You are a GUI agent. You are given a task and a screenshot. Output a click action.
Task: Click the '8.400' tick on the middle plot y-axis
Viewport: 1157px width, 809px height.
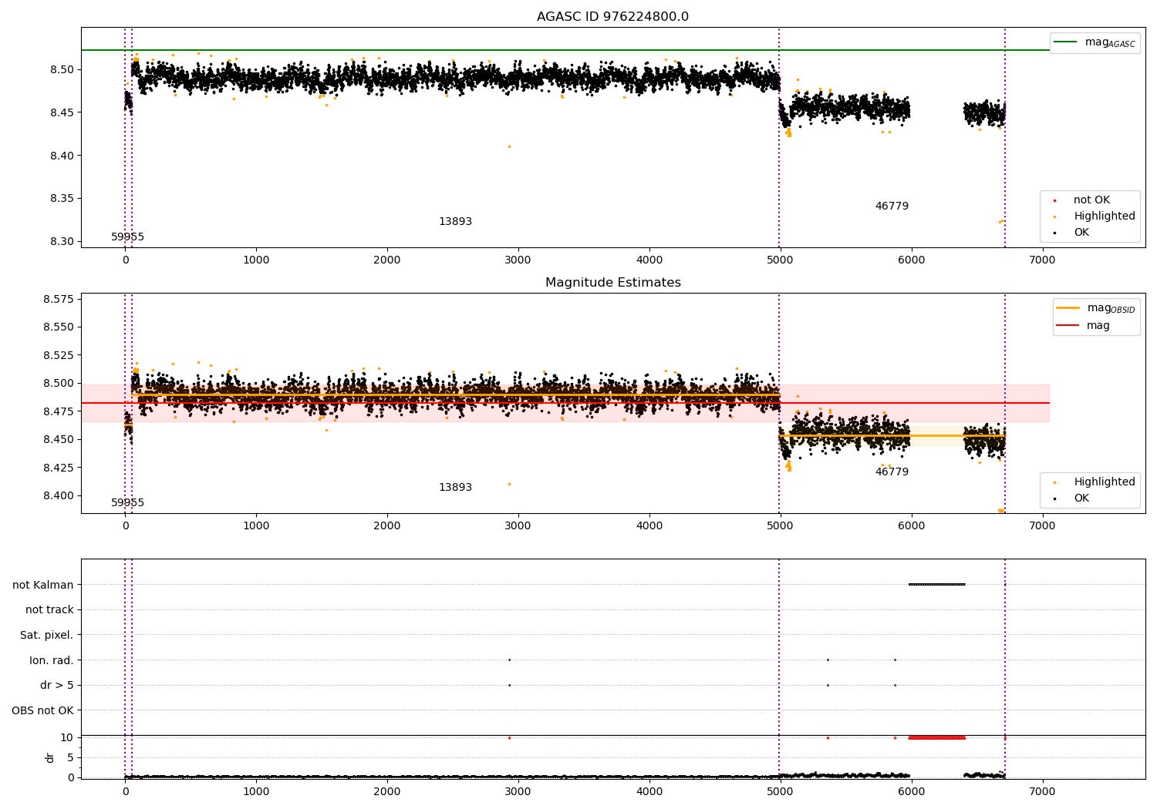coord(59,495)
